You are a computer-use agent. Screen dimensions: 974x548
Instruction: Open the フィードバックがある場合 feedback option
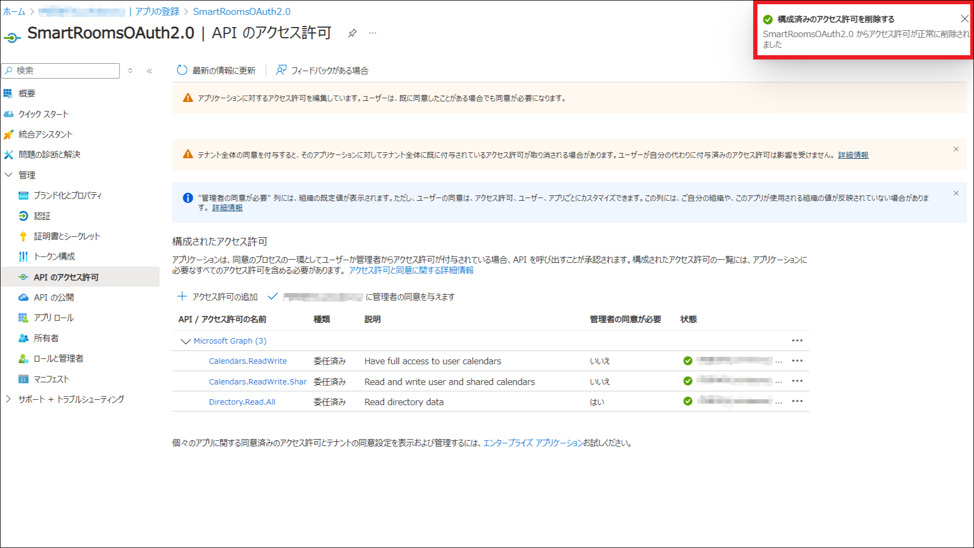point(322,71)
